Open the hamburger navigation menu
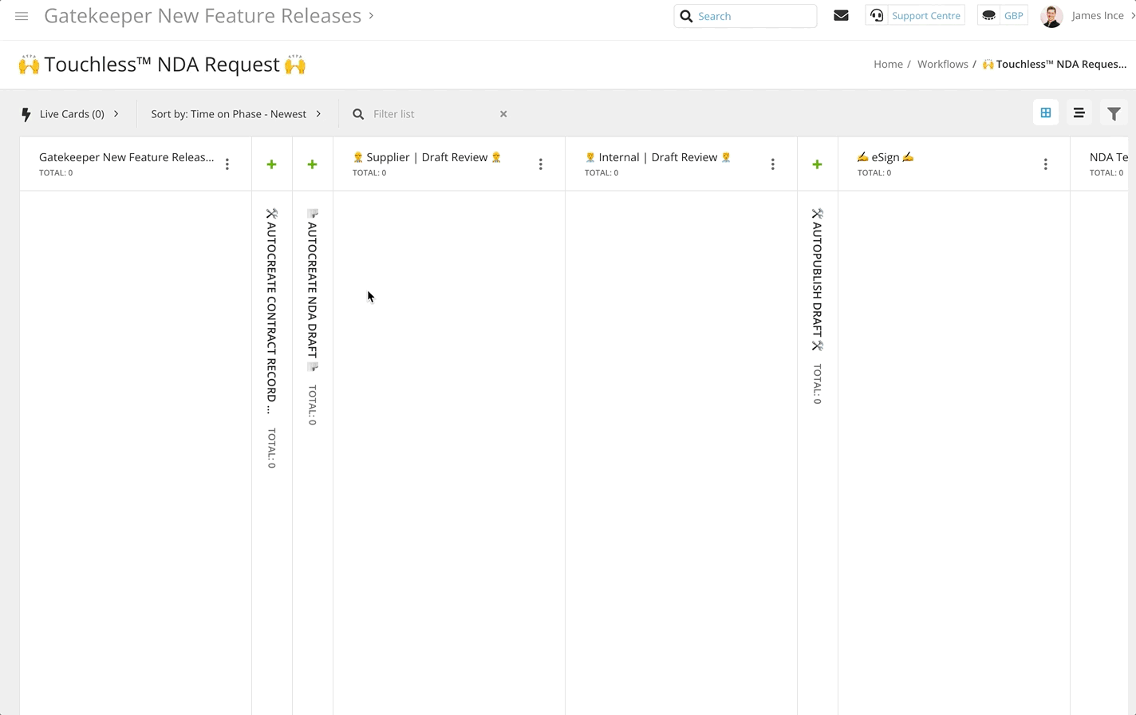This screenshot has height=715, width=1136. click(x=22, y=16)
